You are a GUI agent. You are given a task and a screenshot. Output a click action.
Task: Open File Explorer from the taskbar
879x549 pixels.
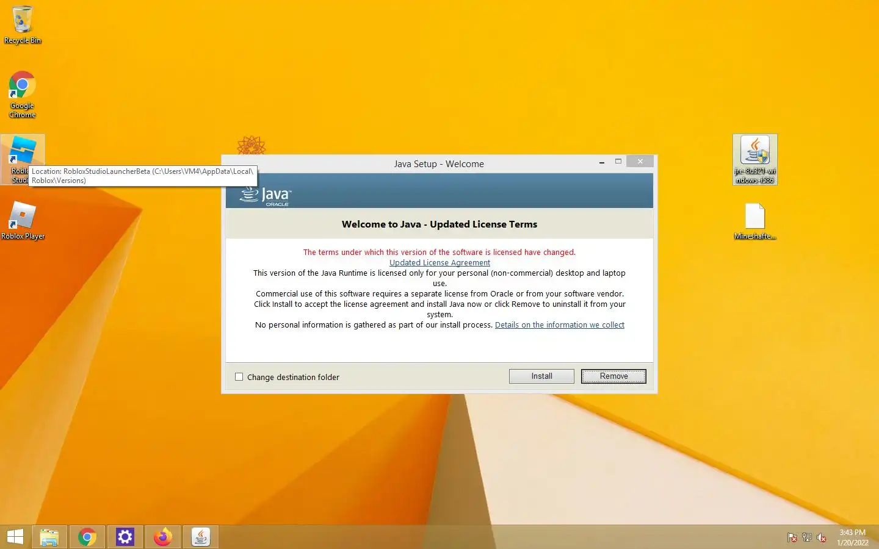[49, 537]
